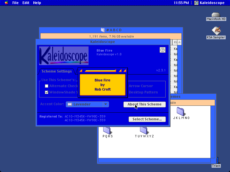The height and width of the screenshot is (172, 230).
Task: Open the Edit menu
Action: 26,3
